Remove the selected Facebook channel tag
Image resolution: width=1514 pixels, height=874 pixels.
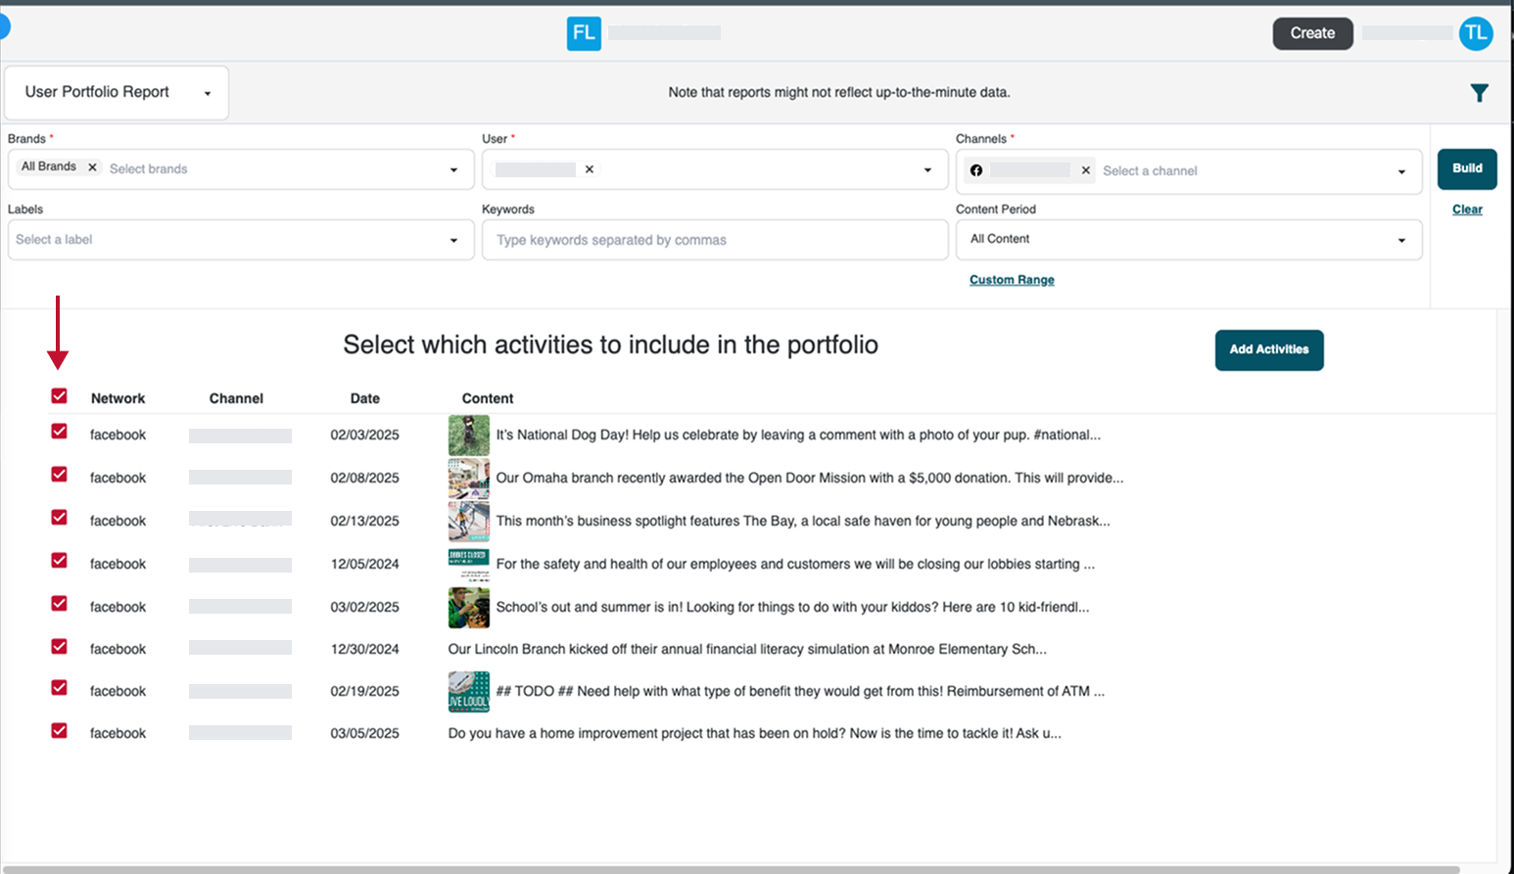pyautogui.click(x=1085, y=170)
